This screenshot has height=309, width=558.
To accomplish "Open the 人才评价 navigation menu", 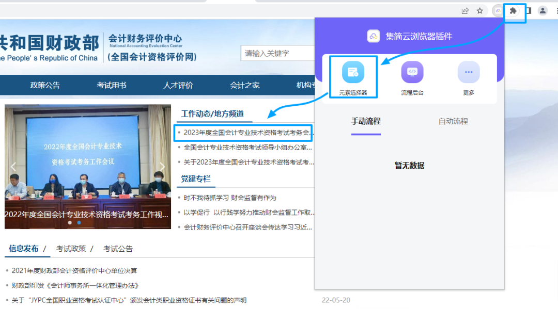I will tap(178, 85).
